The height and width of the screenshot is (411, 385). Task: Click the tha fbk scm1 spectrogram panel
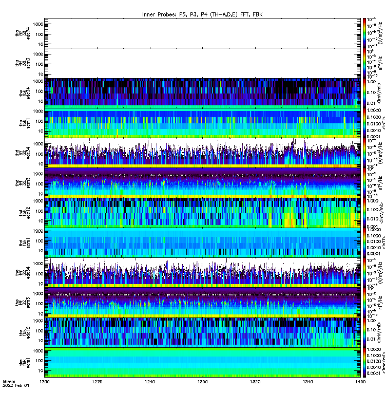click(x=202, y=123)
